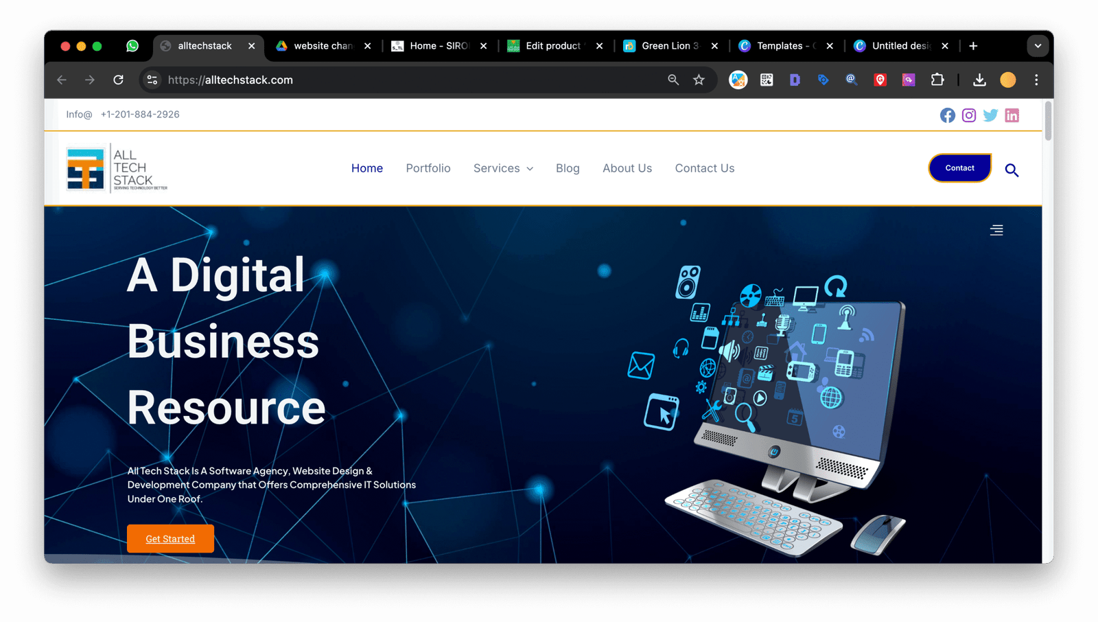
Task: Open the browser downloads icon
Action: [x=979, y=80]
